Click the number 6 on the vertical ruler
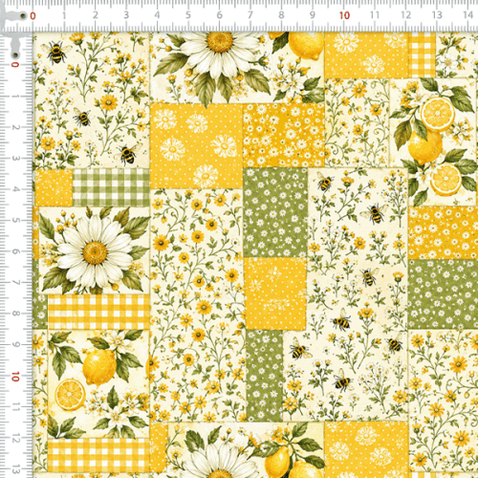This screenshot has width=478, height=478. (x=15, y=251)
